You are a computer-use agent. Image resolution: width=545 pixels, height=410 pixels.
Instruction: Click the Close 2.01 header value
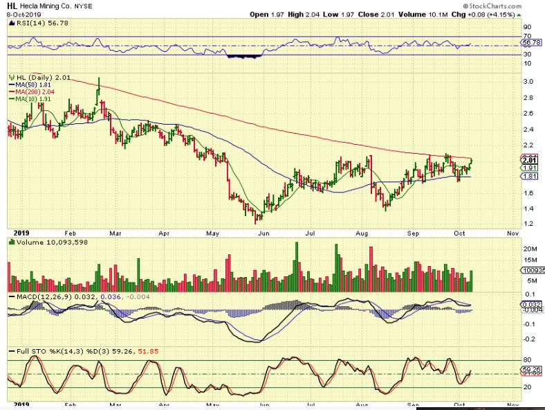click(x=376, y=15)
